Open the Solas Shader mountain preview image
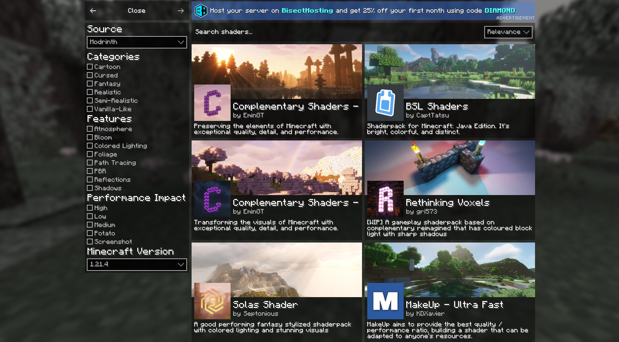Screen dimensions: 619x342 tap(277, 270)
